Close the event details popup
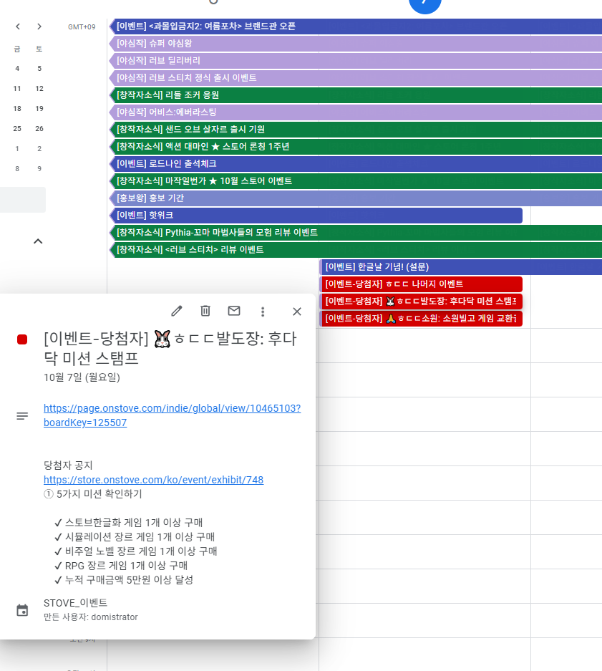The height and width of the screenshot is (671, 602). (x=297, y=312)
